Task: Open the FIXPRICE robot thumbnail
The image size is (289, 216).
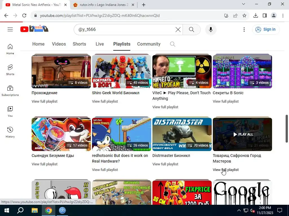Action: pos(182,193)
